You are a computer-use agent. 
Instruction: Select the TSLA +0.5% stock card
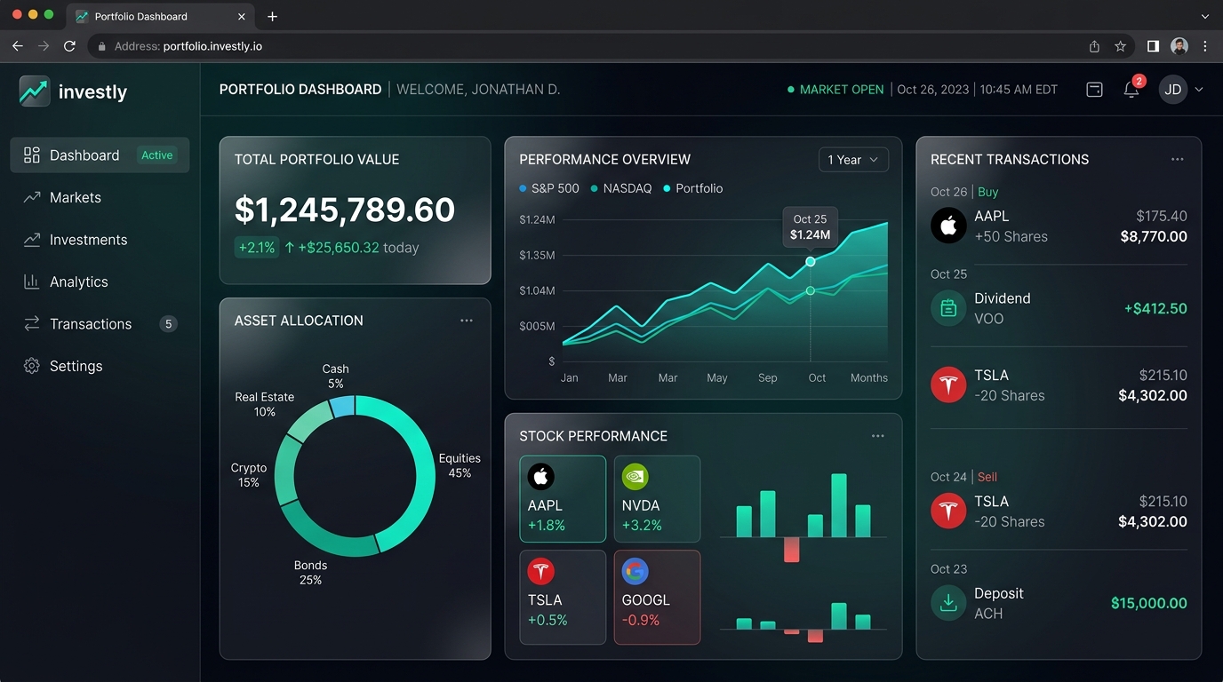click(563, 598)
